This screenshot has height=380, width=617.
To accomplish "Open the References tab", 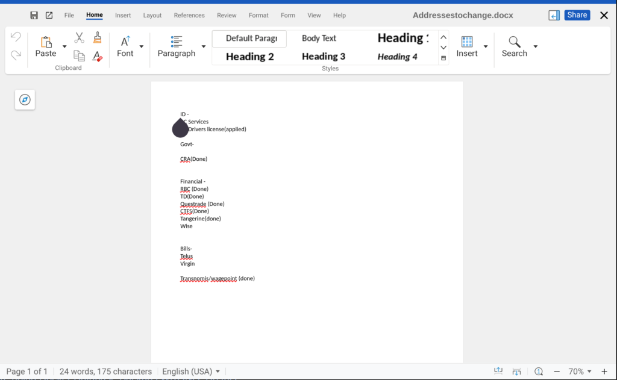I will (189, 15).
